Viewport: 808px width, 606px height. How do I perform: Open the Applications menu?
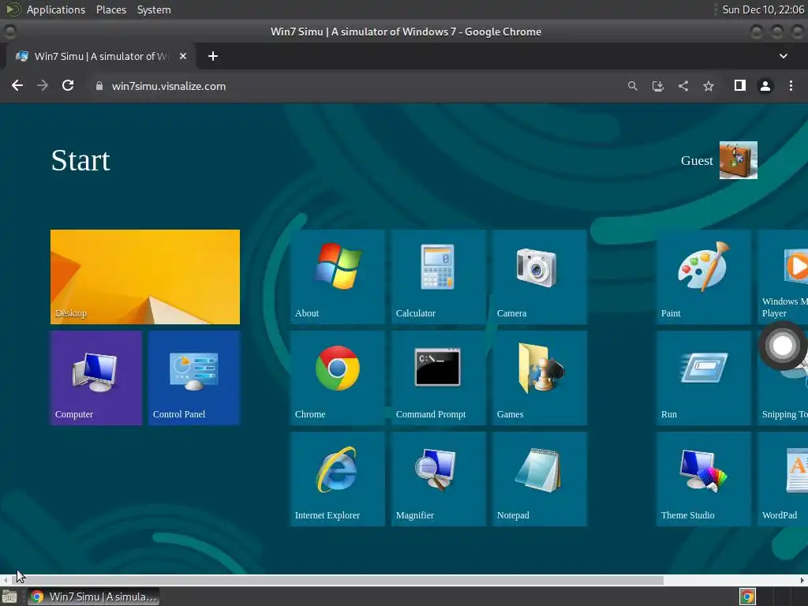[56, 9]
